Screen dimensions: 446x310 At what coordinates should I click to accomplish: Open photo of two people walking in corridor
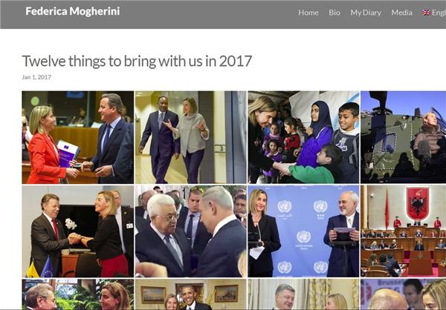point(190,137)
